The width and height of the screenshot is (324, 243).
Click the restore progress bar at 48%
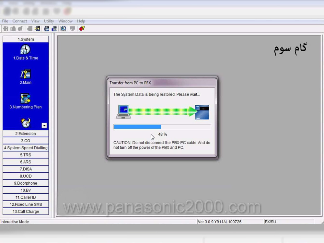pos(162,127)
